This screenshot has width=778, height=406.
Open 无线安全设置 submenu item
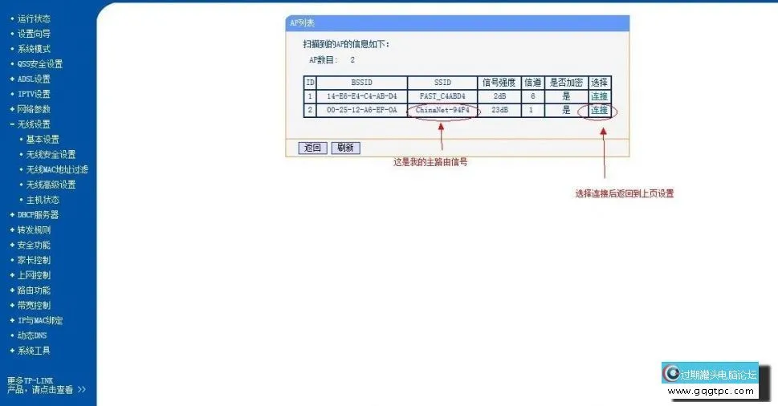click(x=50, y=155)
